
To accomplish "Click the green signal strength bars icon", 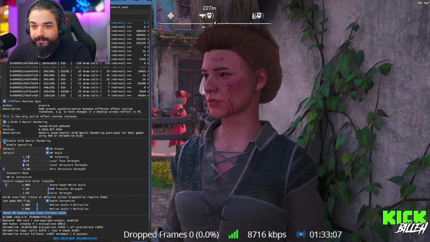I will [233, 234].
